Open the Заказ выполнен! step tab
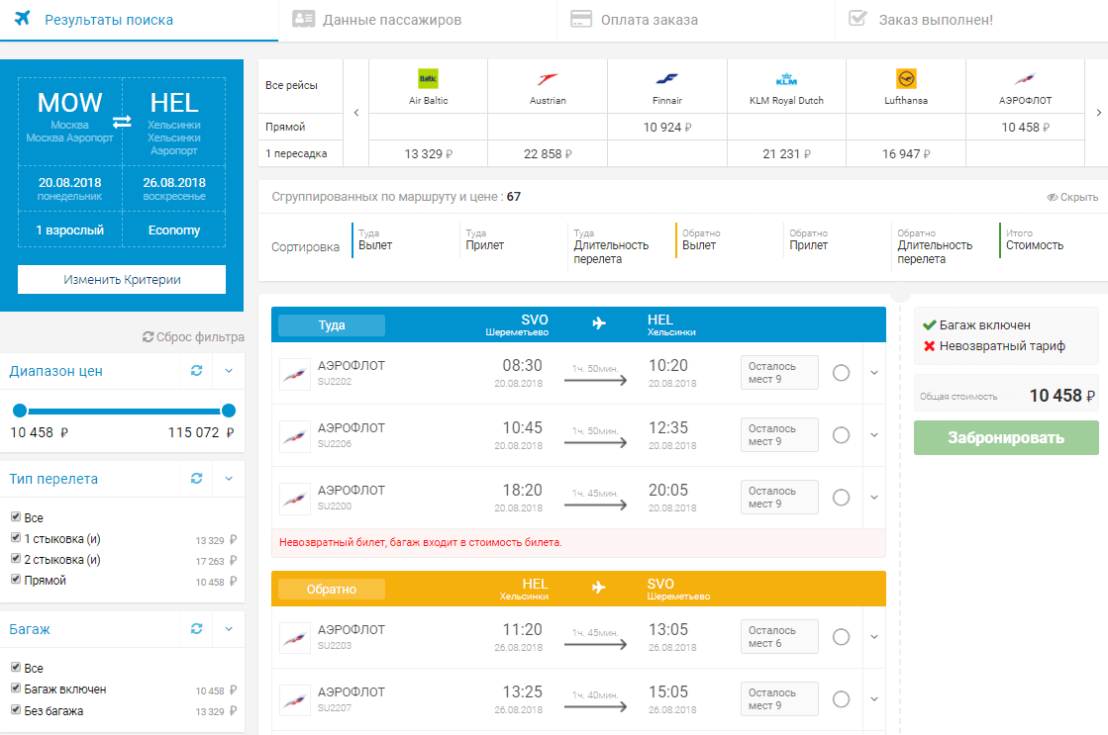This screenshot has height=735, width=1108. click(x=971, y=21)
